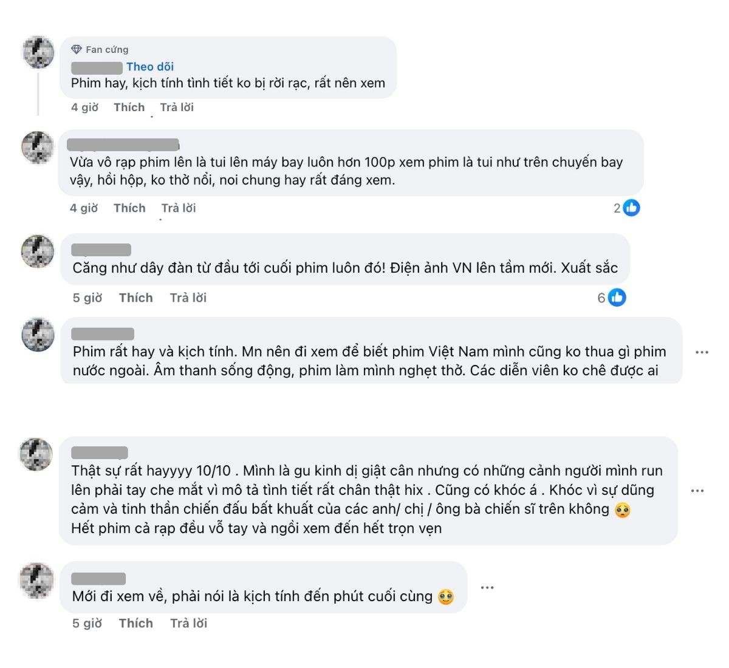The height and width of the screenshot is (668, 729).
Task: Open the ellipsis menu on 'Phim rất hay' comment
Action: [702, 351]
